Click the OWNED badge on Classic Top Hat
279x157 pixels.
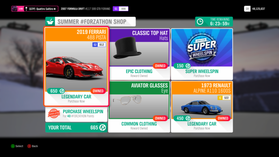click(x=160, y=66)
